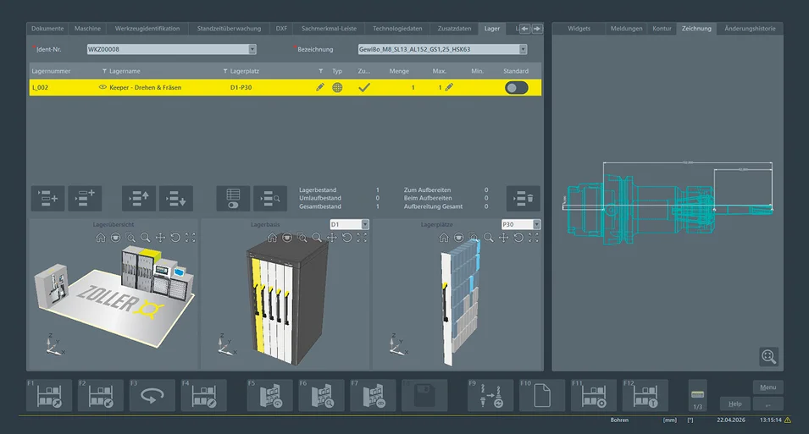Viewport: 809px width, 434px height.
Task: Click the add row with plus icon
Action: click(x=48, y=199)
